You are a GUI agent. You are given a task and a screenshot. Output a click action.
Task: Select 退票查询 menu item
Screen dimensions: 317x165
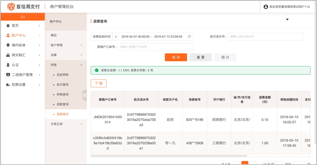point(63,114)
